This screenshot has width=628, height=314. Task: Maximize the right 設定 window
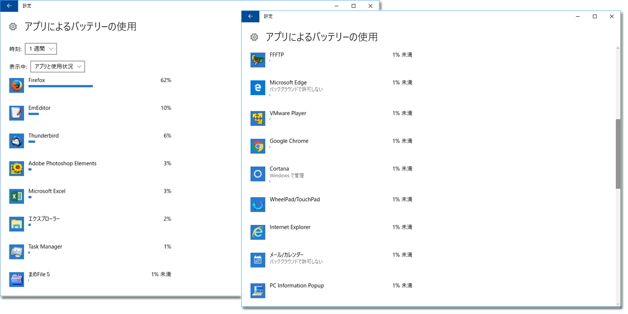pos(595,16)
